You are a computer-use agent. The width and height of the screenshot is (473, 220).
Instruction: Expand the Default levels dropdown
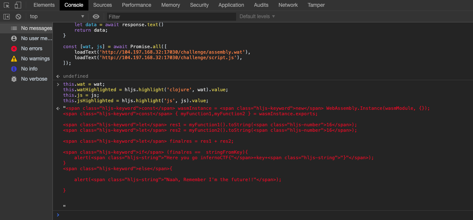click(x=257, y=16)
